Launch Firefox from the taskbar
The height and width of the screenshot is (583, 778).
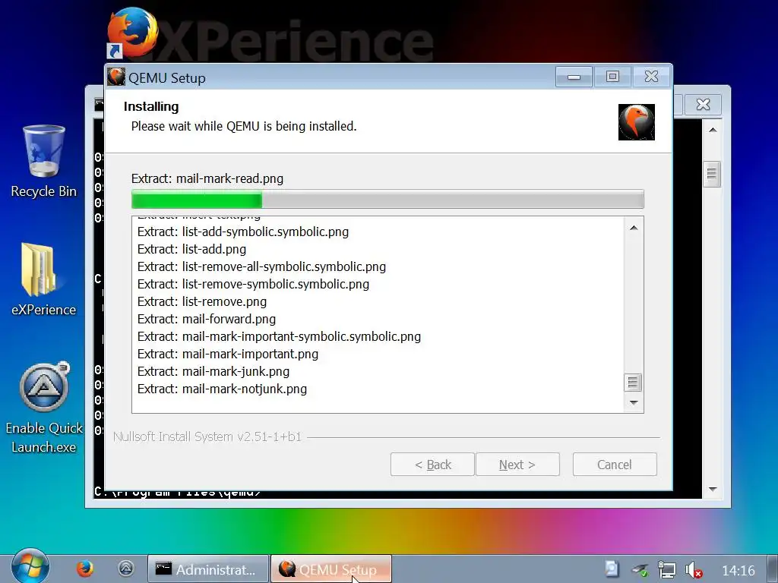(85, 569)
